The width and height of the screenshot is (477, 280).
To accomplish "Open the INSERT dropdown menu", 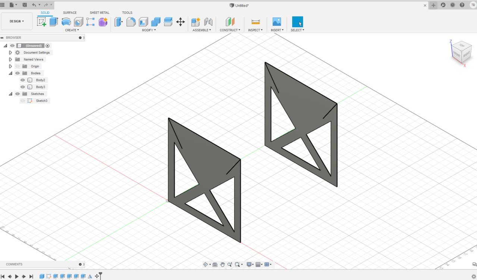I will click(277, 30).
